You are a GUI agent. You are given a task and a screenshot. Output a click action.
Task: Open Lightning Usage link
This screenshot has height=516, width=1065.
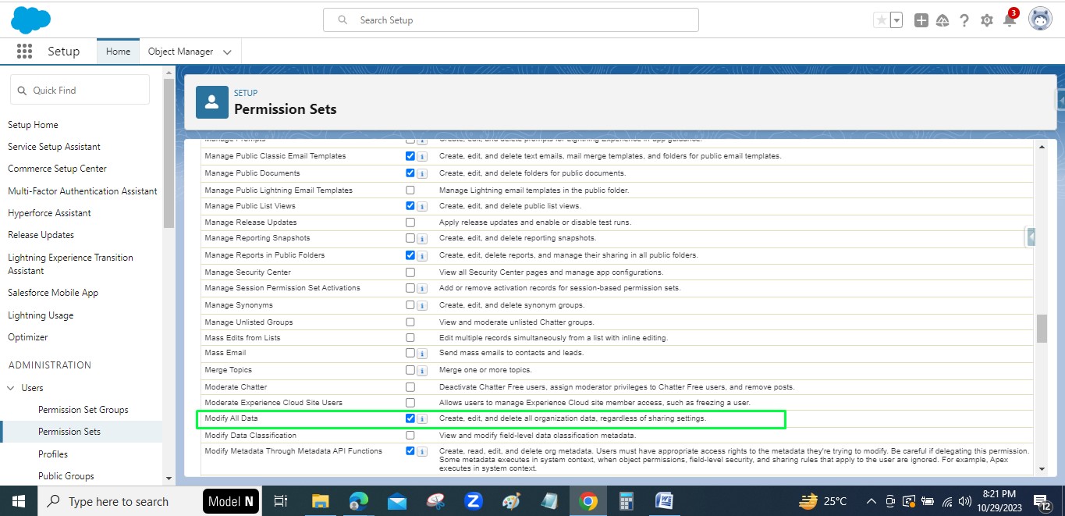41,315
